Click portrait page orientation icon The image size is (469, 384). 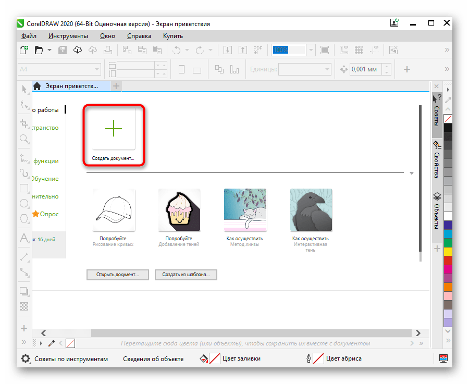(181, 70)
